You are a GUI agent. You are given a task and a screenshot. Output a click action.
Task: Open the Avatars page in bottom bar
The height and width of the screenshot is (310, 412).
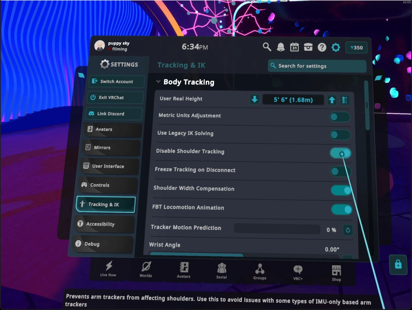(184, 270)
